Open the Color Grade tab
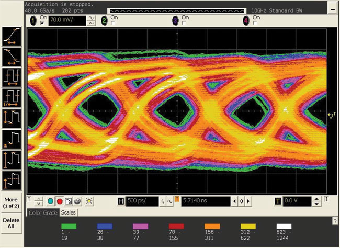Screen dimensions: 340x248 point(43,212)
